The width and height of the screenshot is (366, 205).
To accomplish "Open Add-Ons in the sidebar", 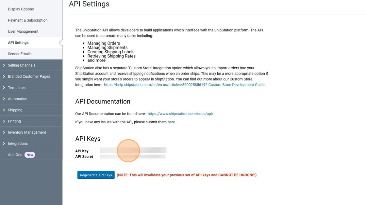I will 15,155.
